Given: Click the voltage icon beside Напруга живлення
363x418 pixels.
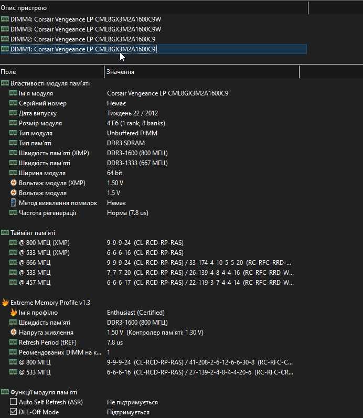Looking at the screenshot, I should coord(13,333).
